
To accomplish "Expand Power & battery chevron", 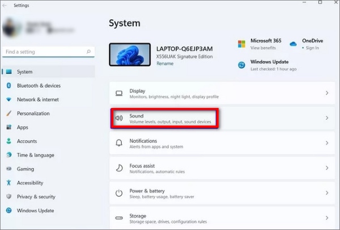I will (x=327, y=193).
